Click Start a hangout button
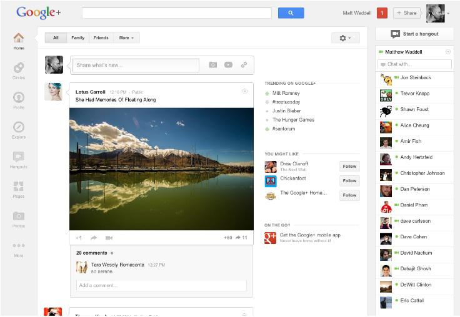Viewport: 460px width, 317px height. click(x=414, y=34)
